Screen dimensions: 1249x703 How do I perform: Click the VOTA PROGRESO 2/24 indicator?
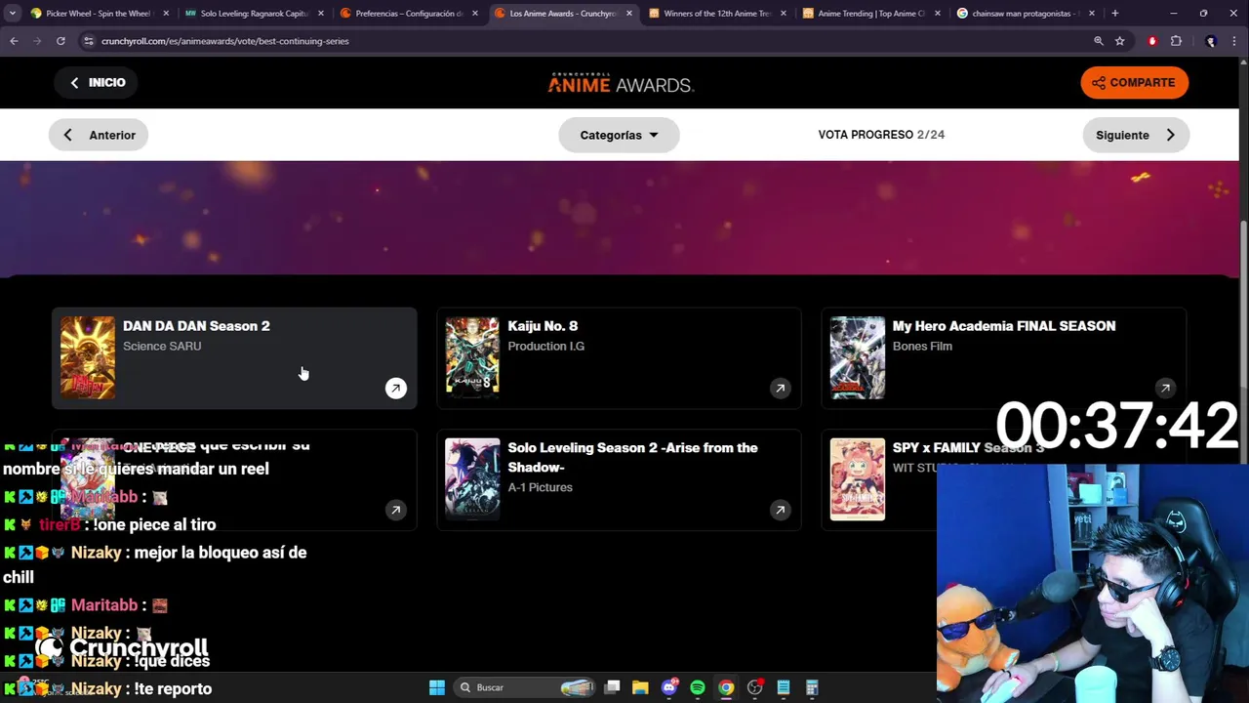[881, 135]
